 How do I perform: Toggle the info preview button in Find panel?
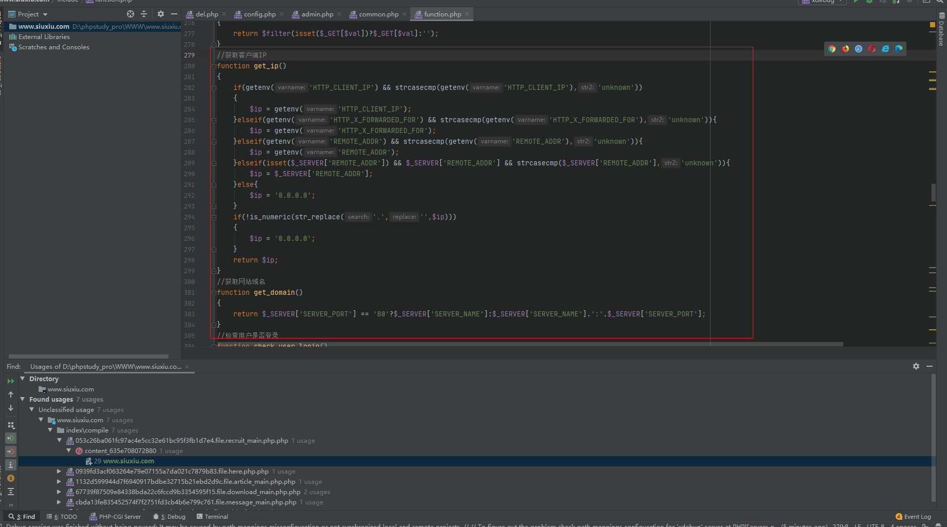pos(11,465)
